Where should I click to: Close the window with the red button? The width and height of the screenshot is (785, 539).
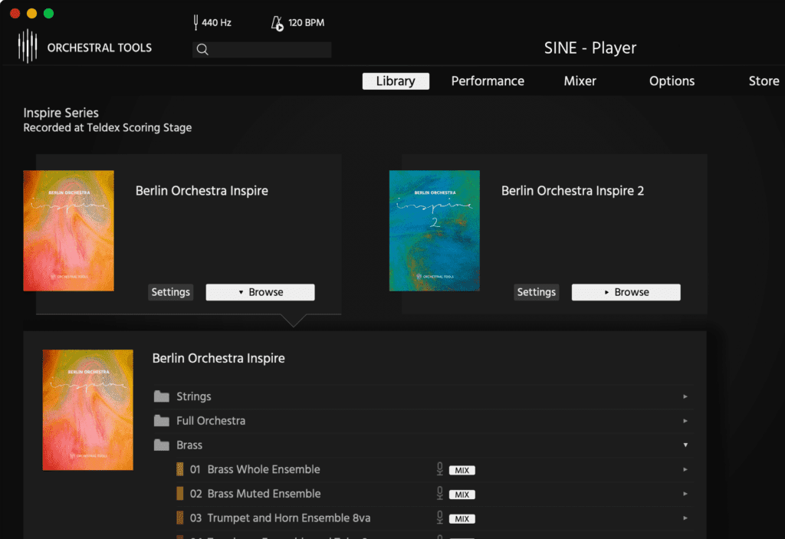(15, 14)
